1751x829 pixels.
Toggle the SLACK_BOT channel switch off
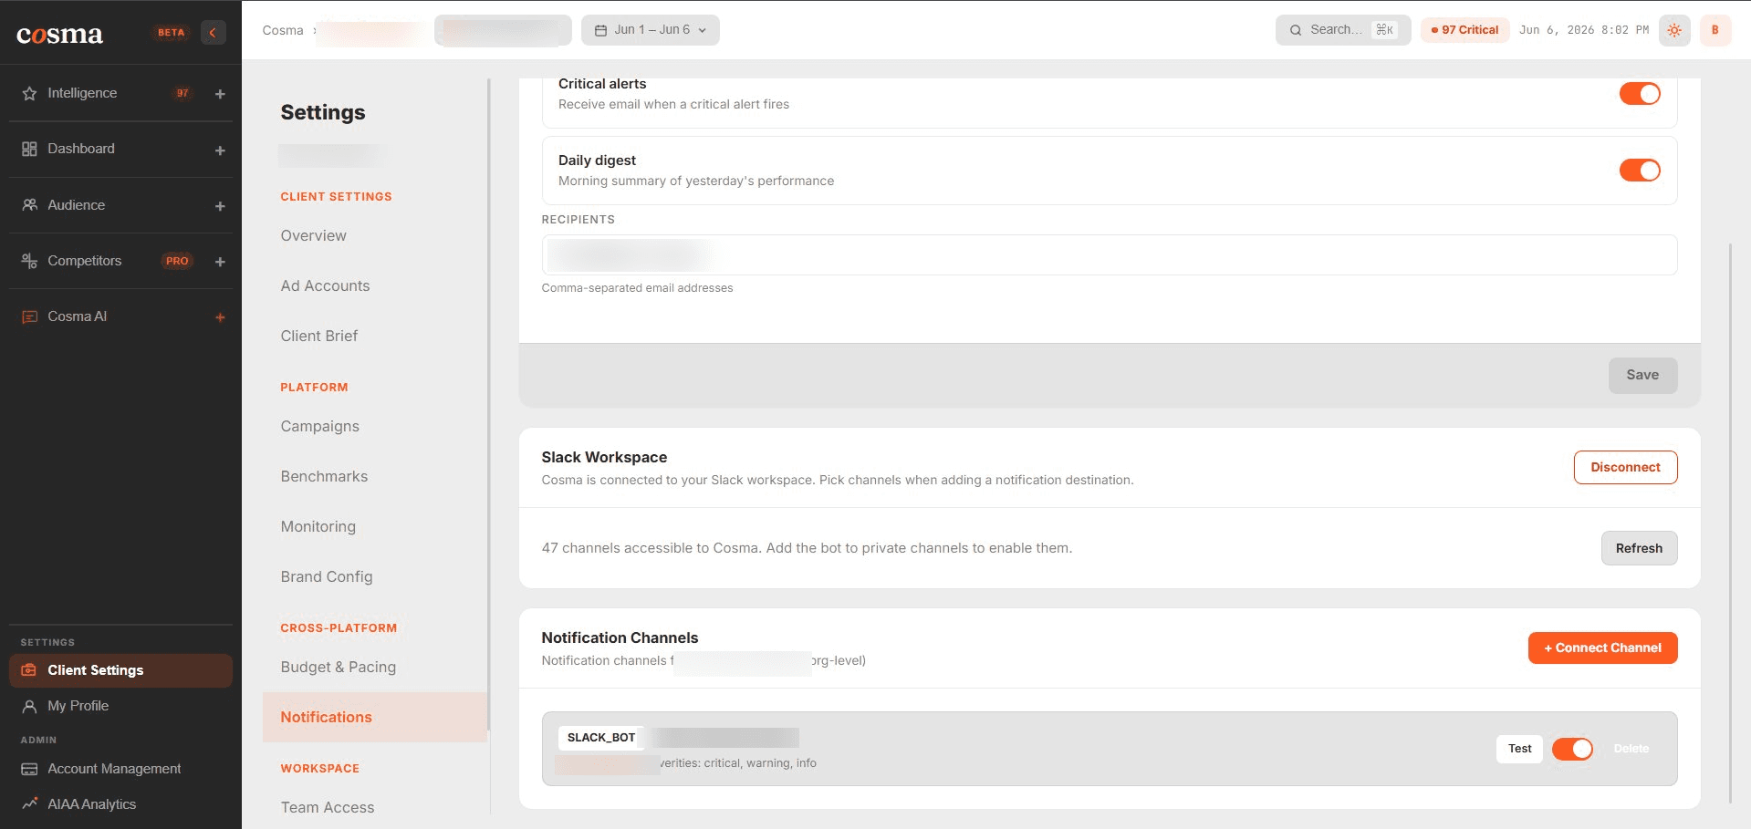[1572, 749]
